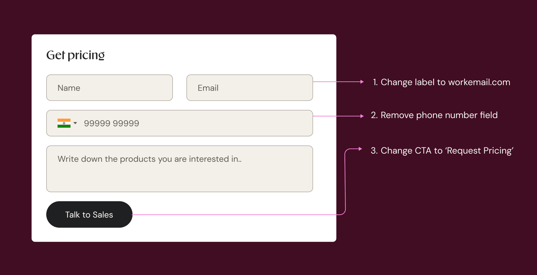Click the India flag icon
537x275 pixels.
64,123
